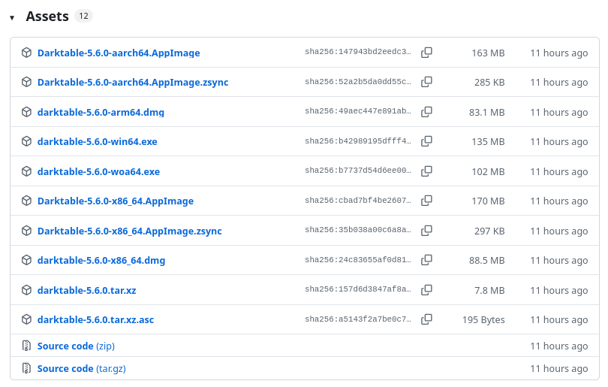Copy SHA256 for darktable-5.6.0-arm64.dmg

point(426,112)
